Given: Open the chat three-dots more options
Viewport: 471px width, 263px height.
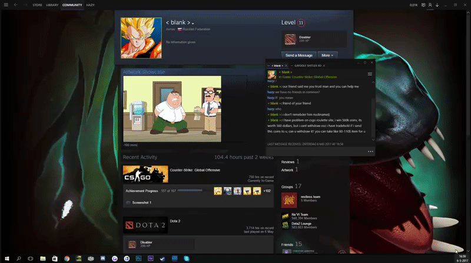Looking at the screenshot, I should point(370,151).
